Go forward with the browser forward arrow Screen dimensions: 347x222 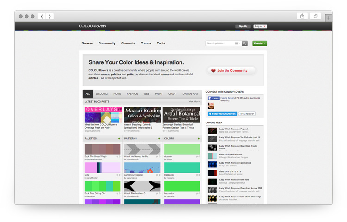[50, 16]
